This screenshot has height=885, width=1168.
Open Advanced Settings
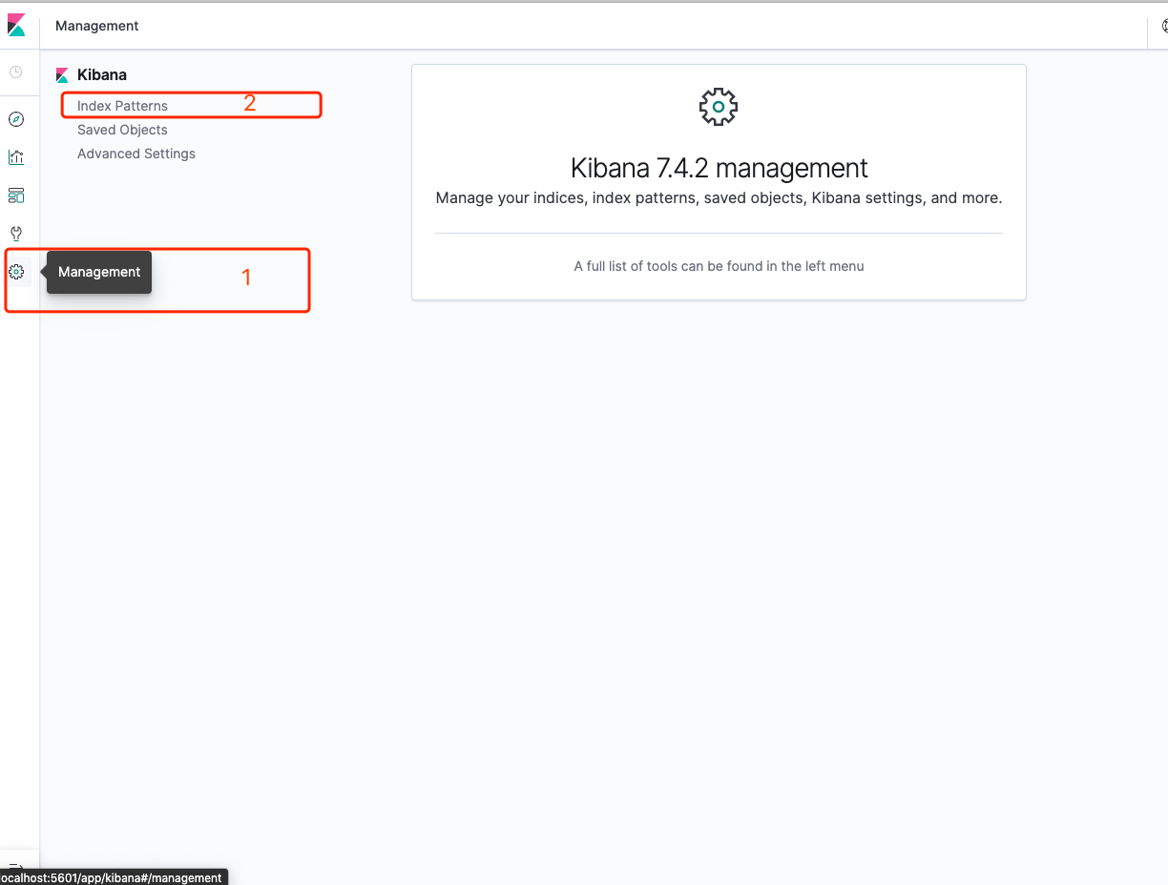pos(136,154)
